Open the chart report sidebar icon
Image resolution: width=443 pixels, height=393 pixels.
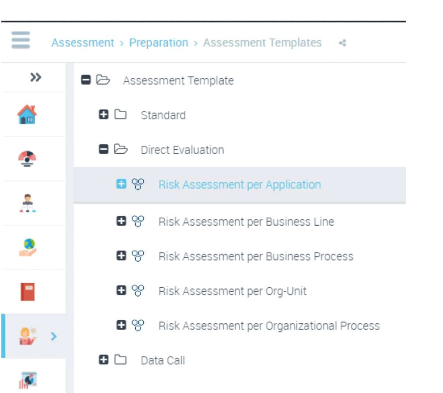pos(28,380)
